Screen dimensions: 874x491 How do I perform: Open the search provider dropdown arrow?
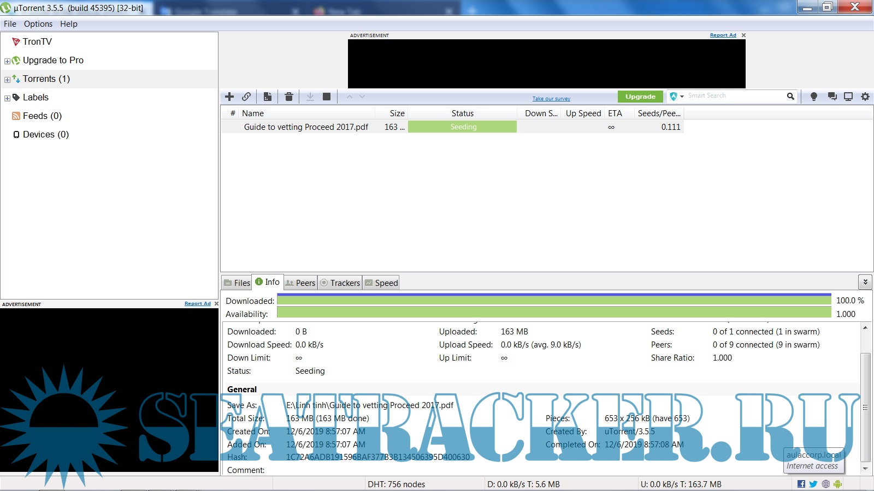tap(682, 97)
